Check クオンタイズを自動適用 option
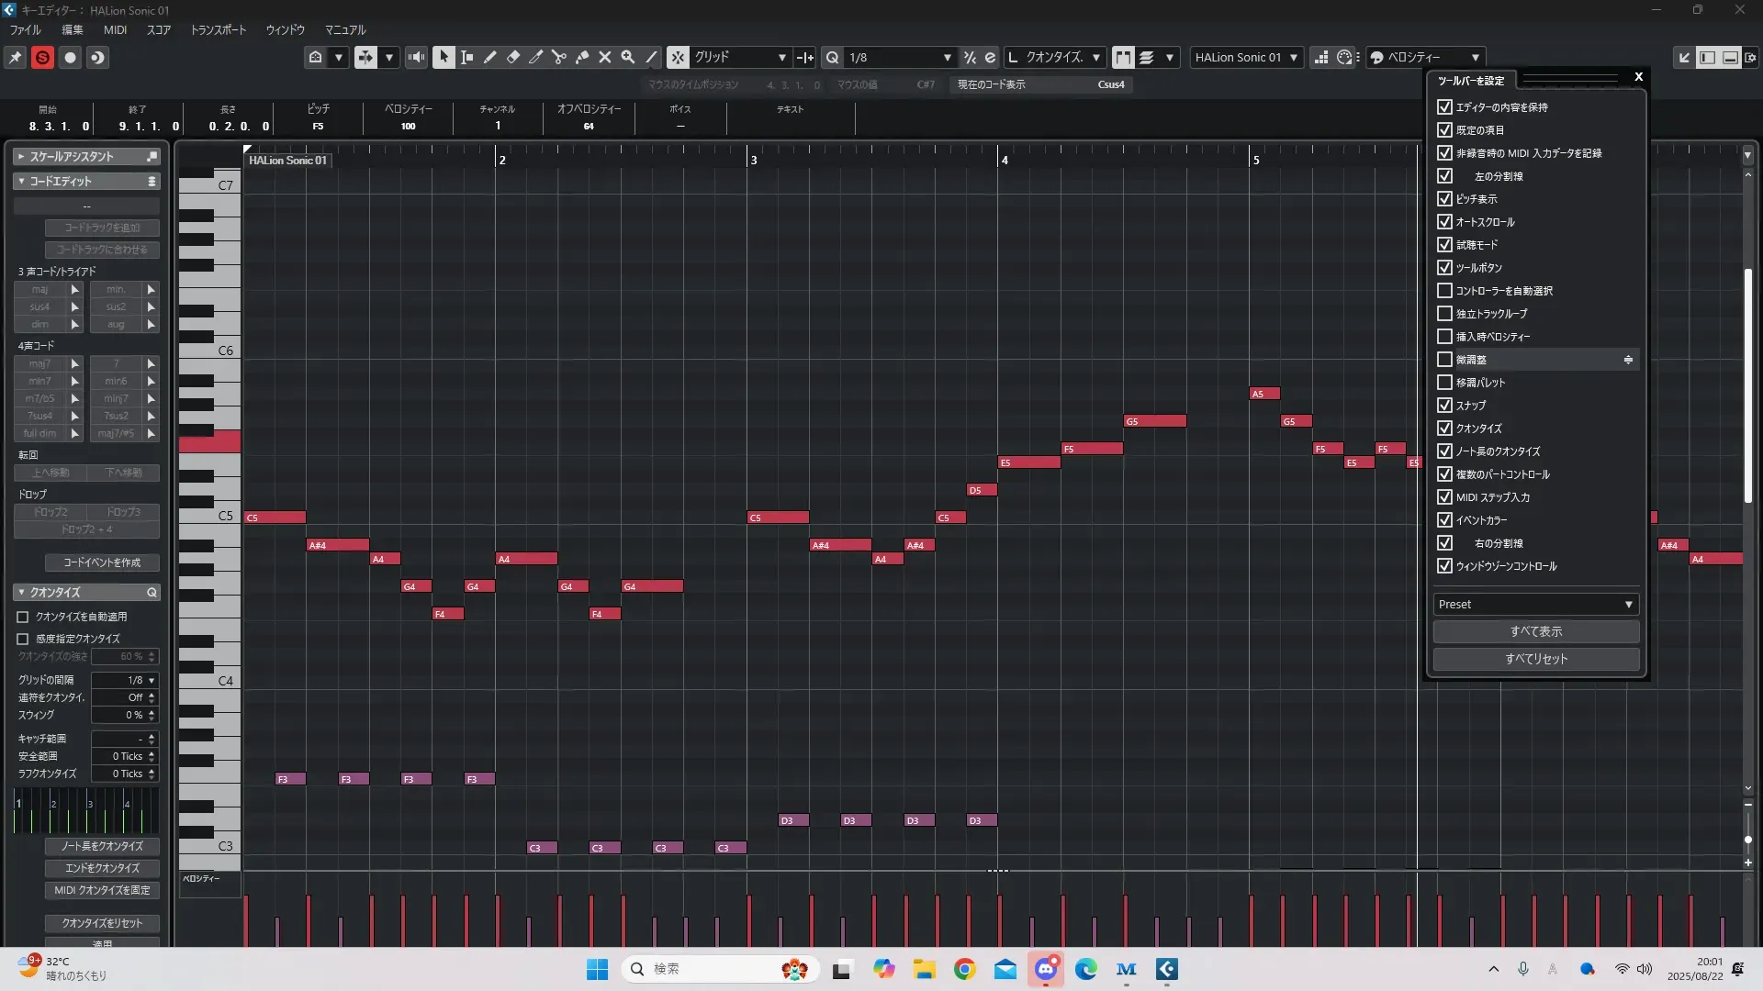This screenshot has width=1763, height=991. [23, 617]
